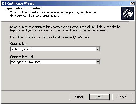Click the empty gray area below fields
The height and width of the screenshot is (104, 136).
[x=68, y=77]
